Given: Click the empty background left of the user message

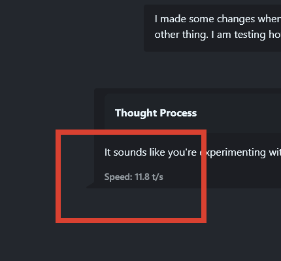Looking at the screenshot, I should 72,28.
